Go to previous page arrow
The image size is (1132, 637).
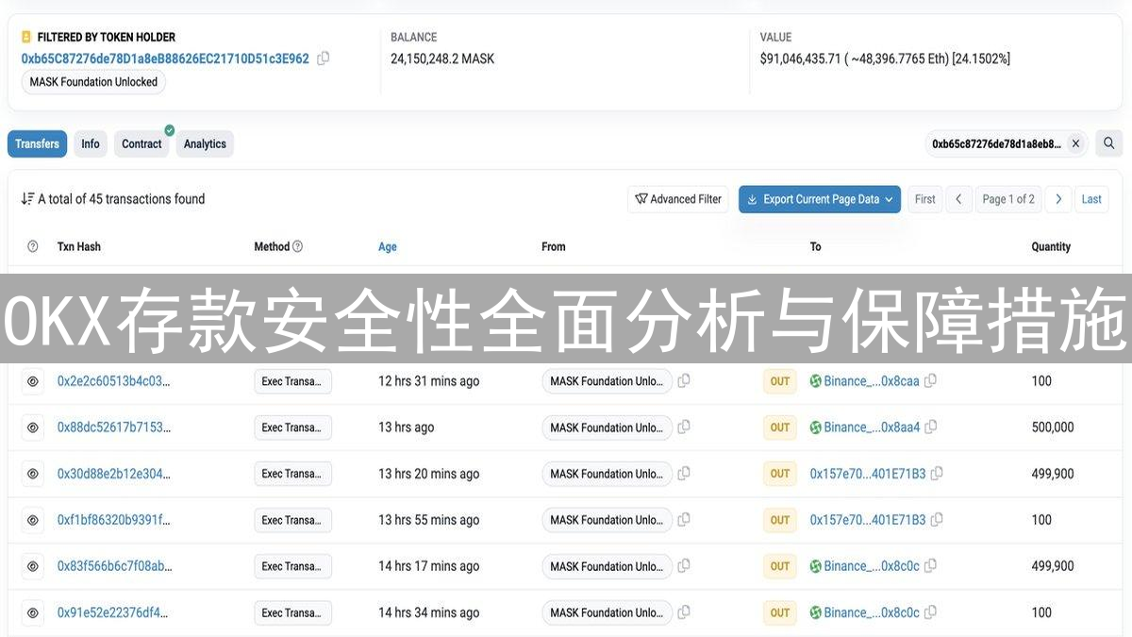click(x=958, y=199)
